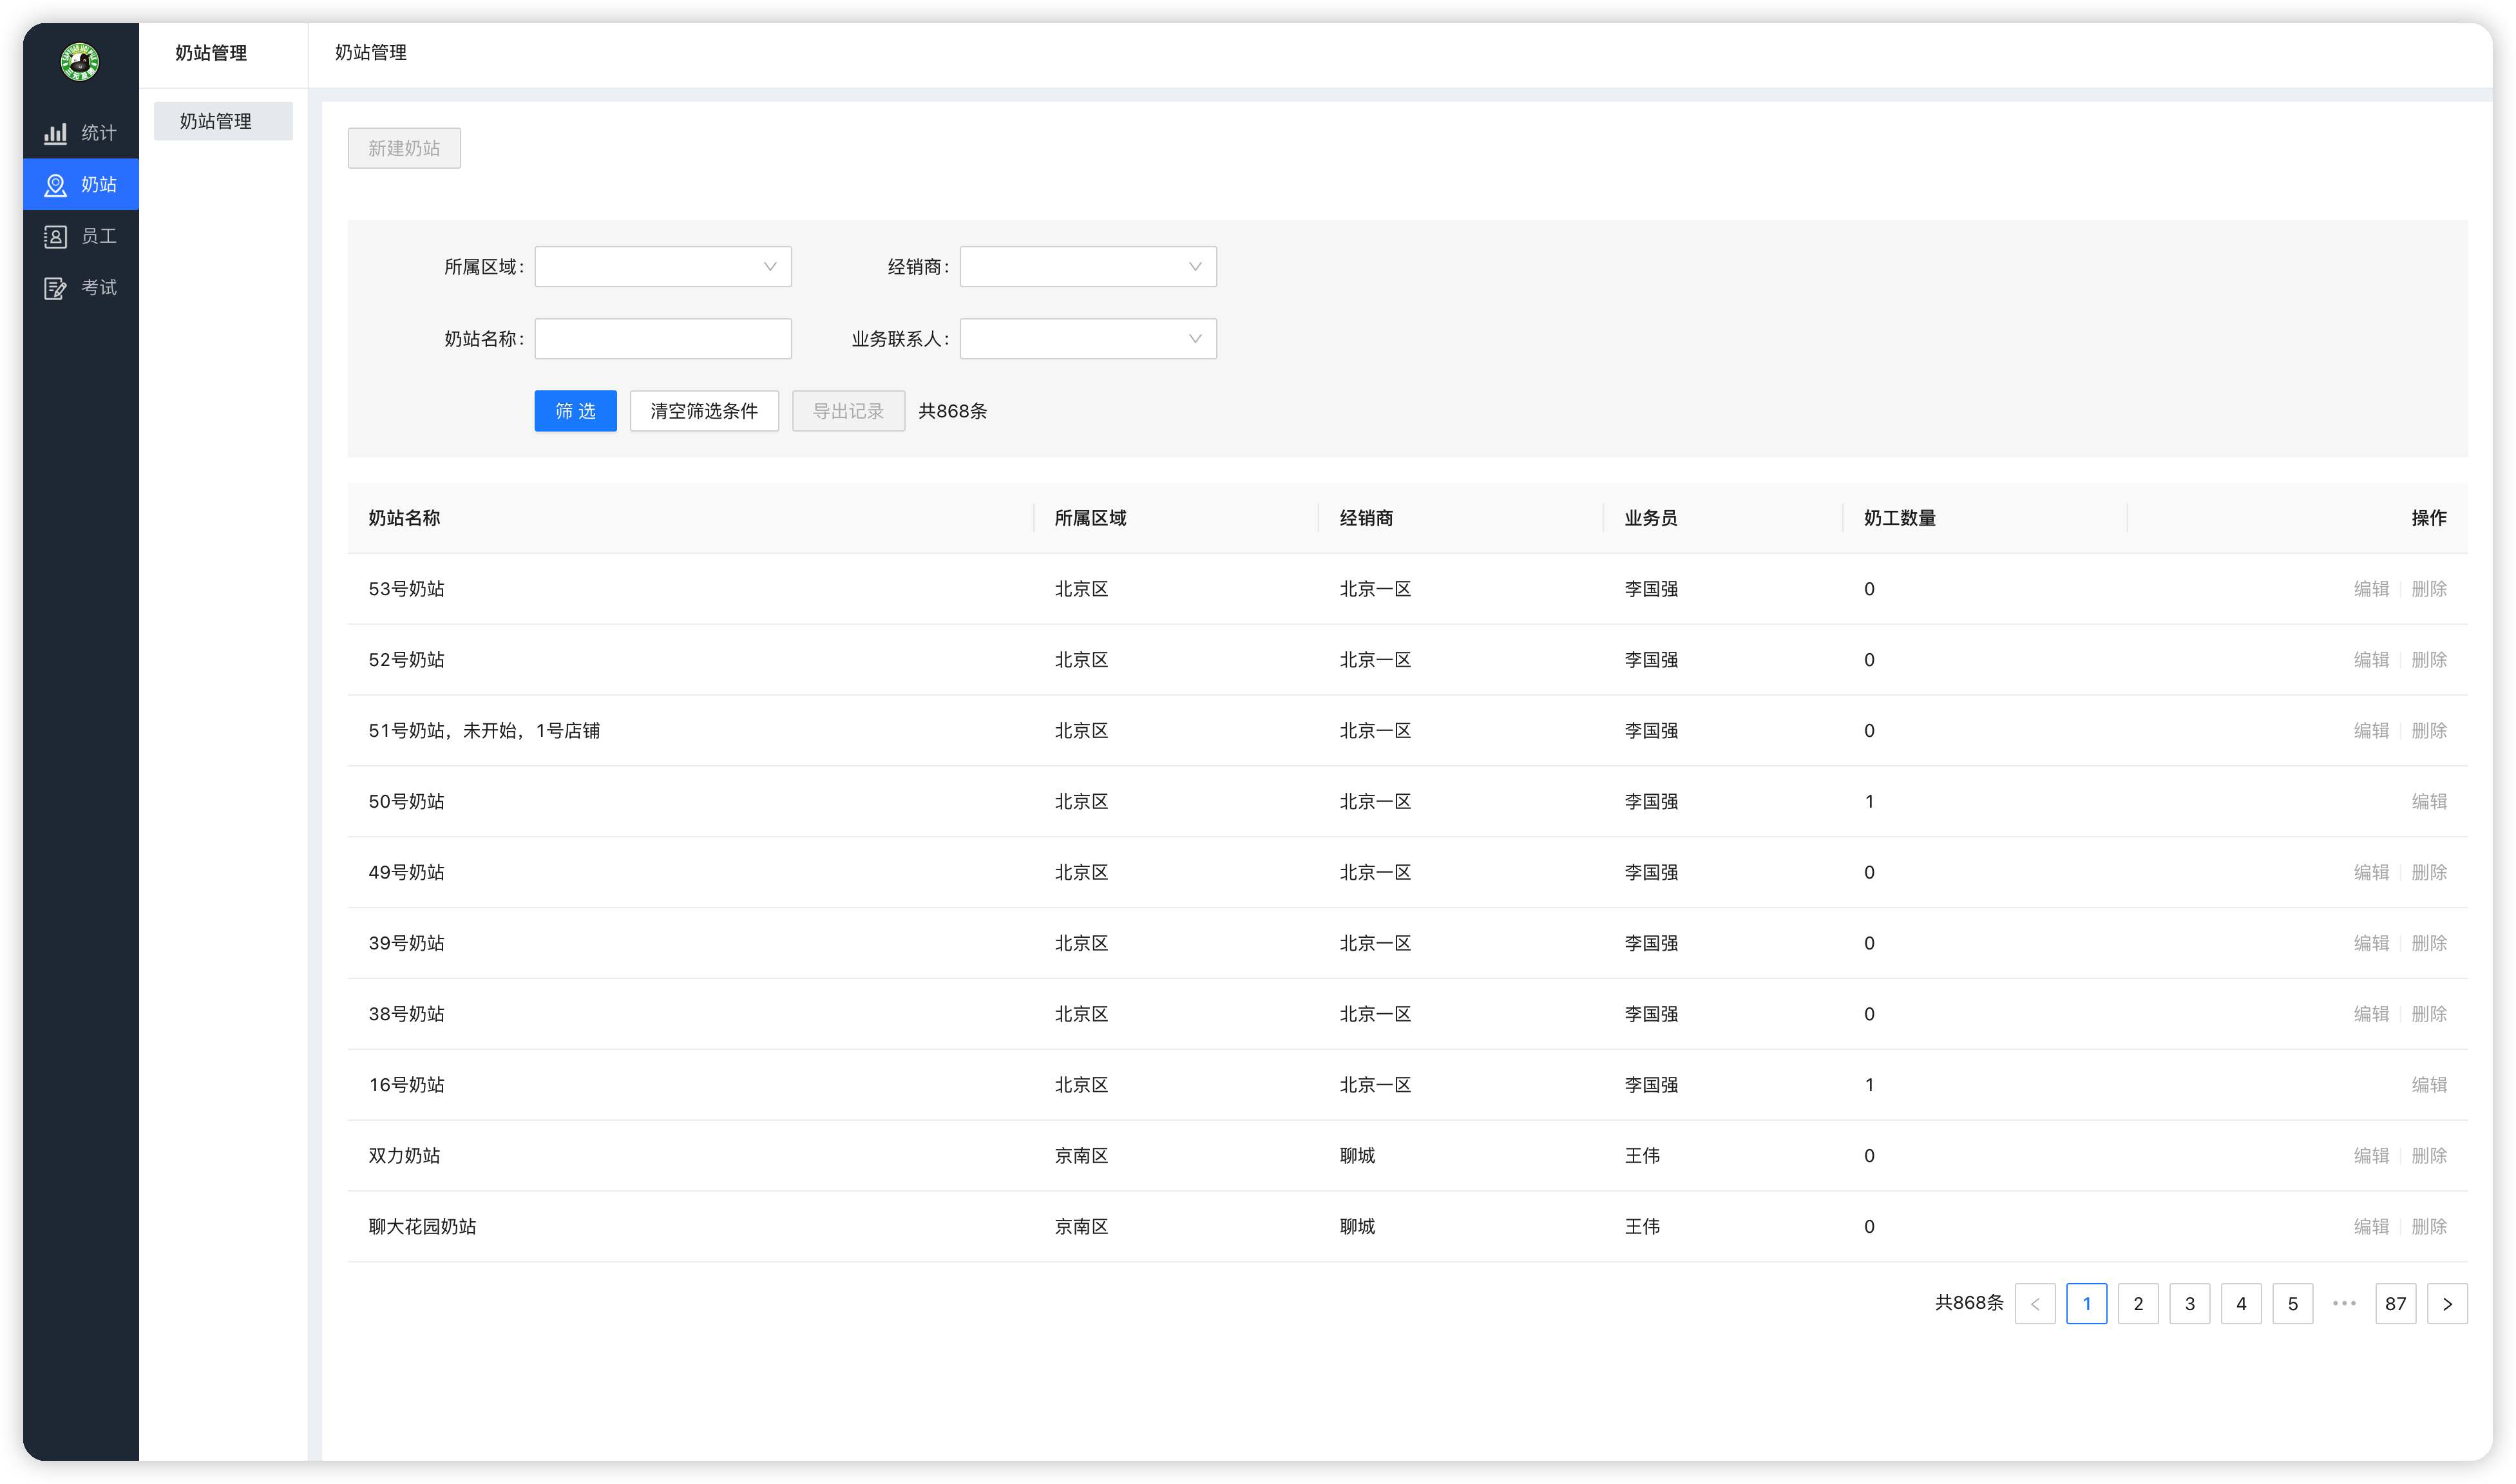The image size is (2516, 1484).
Task: Focus the 奶站名称 text field
Action: pos(663,339)
